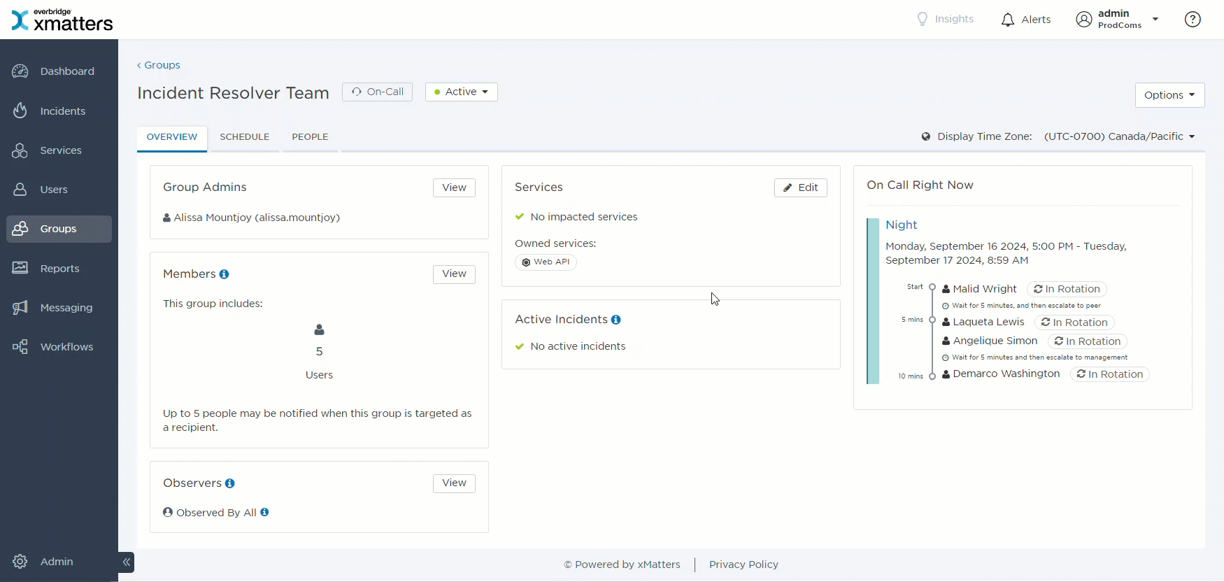Click Demarco Washington's In Rotation badge
This screenshot has height=582, width=1224.
pos(1110,374)
